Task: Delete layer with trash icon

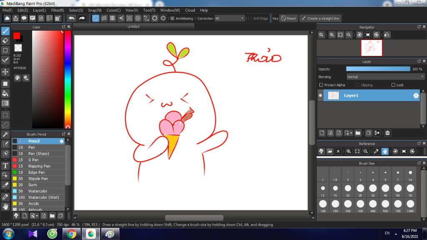Action: point(387,133)
